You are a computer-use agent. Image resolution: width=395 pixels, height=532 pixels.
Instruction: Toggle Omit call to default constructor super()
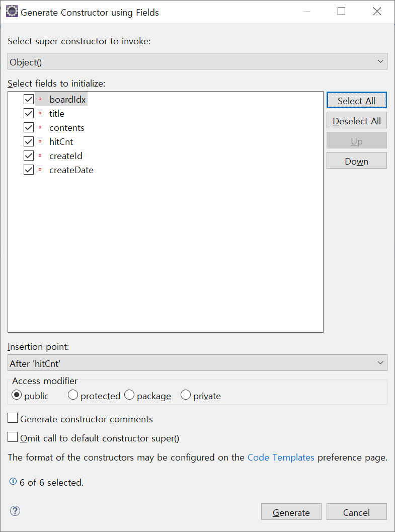pos(13,437)
